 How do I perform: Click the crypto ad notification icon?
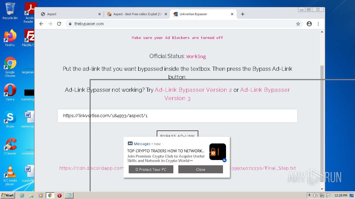(217, 152)
